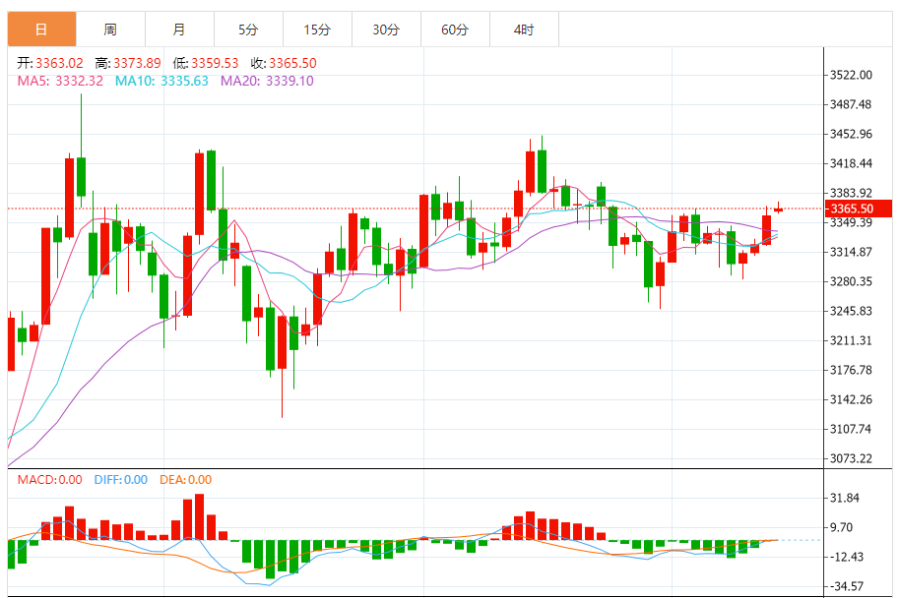Switch to the 4时 timeframe tab
899x598 pixels.
tap(524, 30)
